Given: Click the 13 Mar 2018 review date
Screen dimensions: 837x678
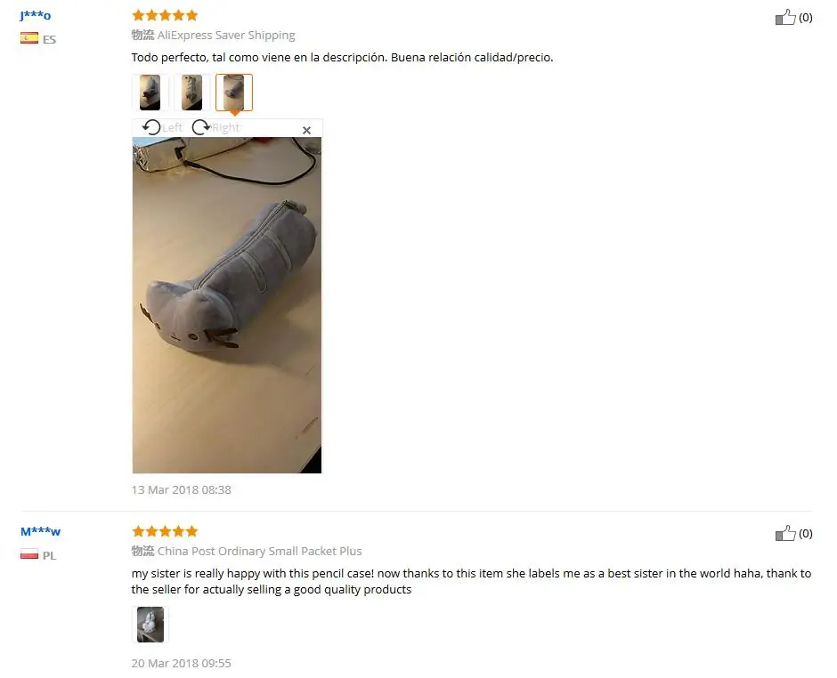Looking at the screenshot, I should pyautogui.click(x=181, y=489).
